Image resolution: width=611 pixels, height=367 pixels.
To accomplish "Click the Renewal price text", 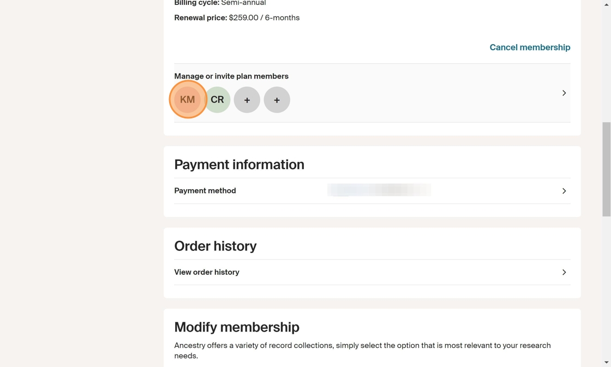I will coord(237,18).
